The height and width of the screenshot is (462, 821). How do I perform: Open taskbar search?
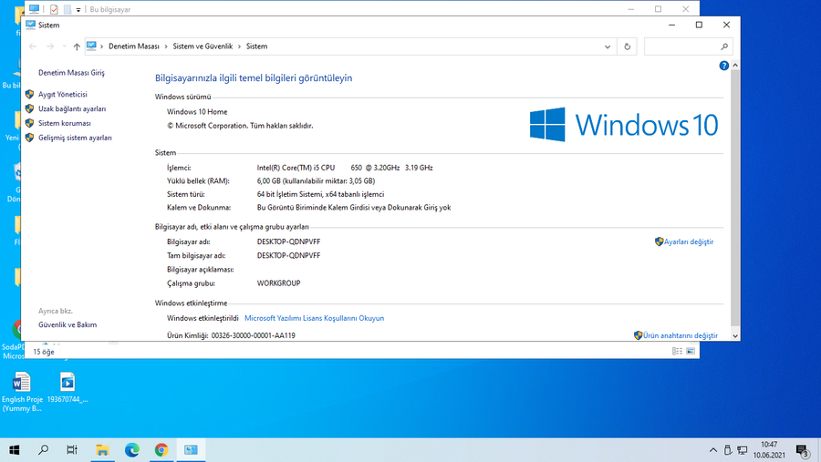44,450
